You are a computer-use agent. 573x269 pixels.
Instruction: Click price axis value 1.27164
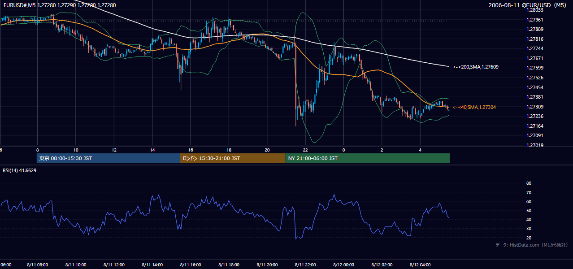tap(535, 126)
